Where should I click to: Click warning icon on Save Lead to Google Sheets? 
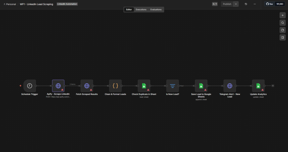pos(205,90)
